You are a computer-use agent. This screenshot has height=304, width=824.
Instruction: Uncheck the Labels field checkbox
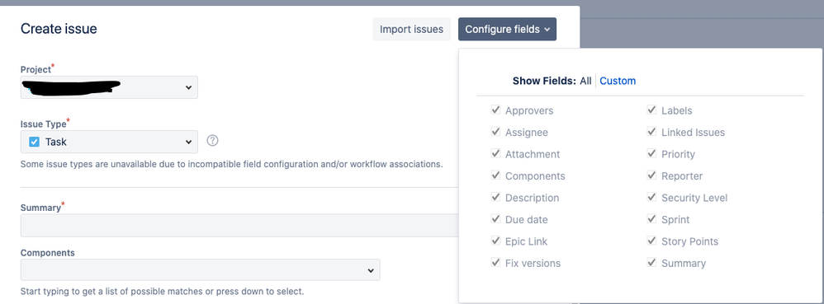point(651,110)
